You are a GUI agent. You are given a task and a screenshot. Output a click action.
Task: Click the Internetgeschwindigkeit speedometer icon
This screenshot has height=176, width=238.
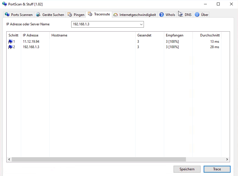click(x=116, y=15)
